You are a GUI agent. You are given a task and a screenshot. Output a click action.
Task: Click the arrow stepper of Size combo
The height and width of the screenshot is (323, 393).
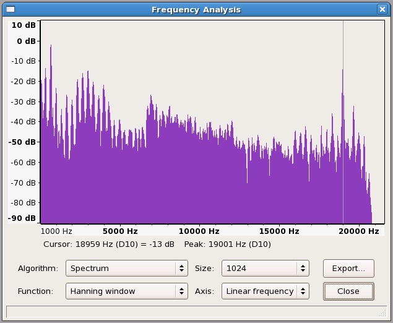303,269
